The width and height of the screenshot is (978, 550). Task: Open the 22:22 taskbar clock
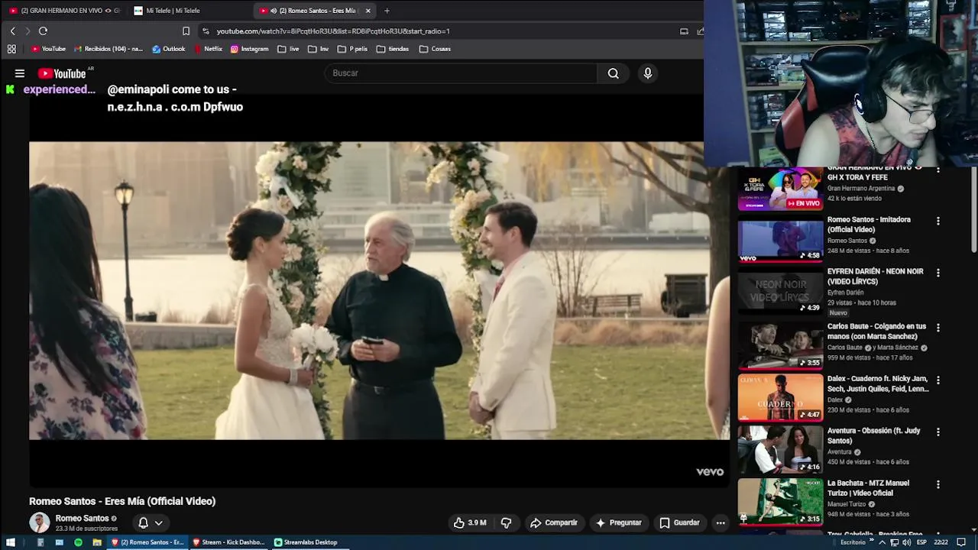pos(941,542)
